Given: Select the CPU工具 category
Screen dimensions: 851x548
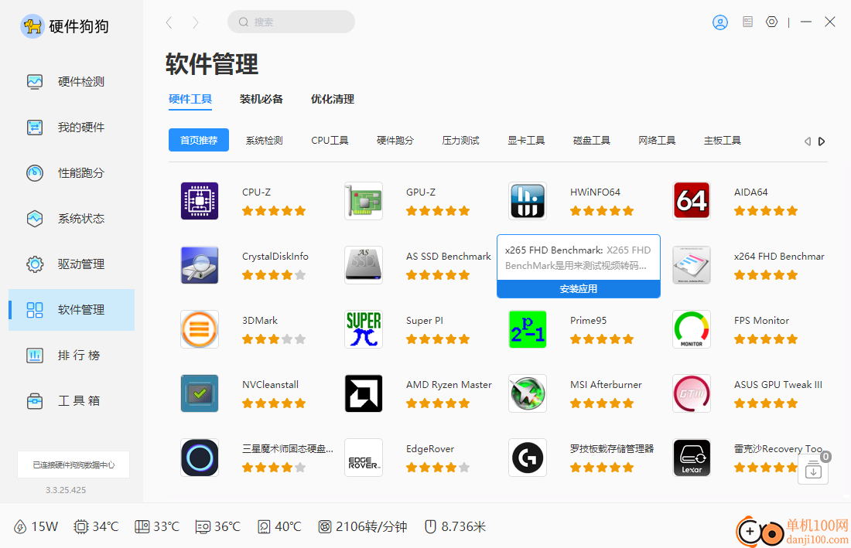Looking at the screenshot, I should click(x=330, y=141).
